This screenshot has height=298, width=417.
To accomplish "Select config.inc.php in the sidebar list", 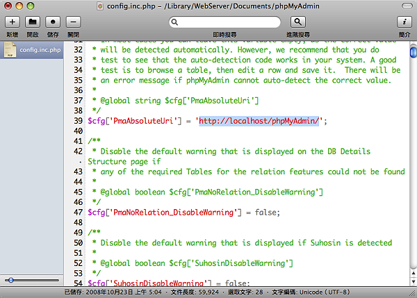I will coord(32,50).
